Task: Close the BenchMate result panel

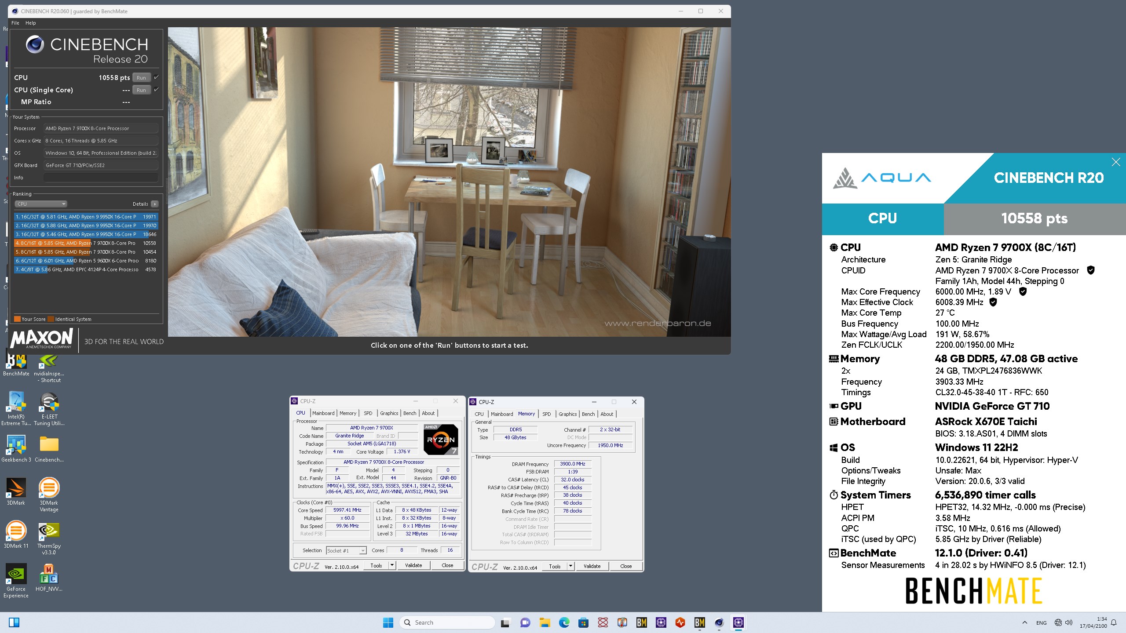Action: coord(1116,162)
